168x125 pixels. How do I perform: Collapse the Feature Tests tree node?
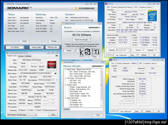66,85
